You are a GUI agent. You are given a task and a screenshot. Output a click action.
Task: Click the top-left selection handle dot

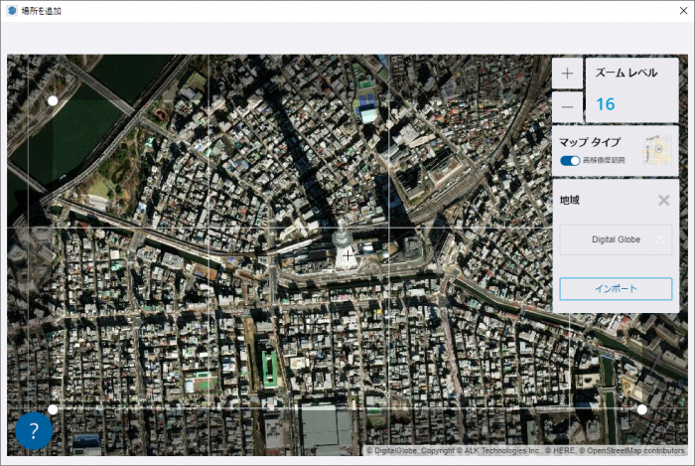pos(53,100)
